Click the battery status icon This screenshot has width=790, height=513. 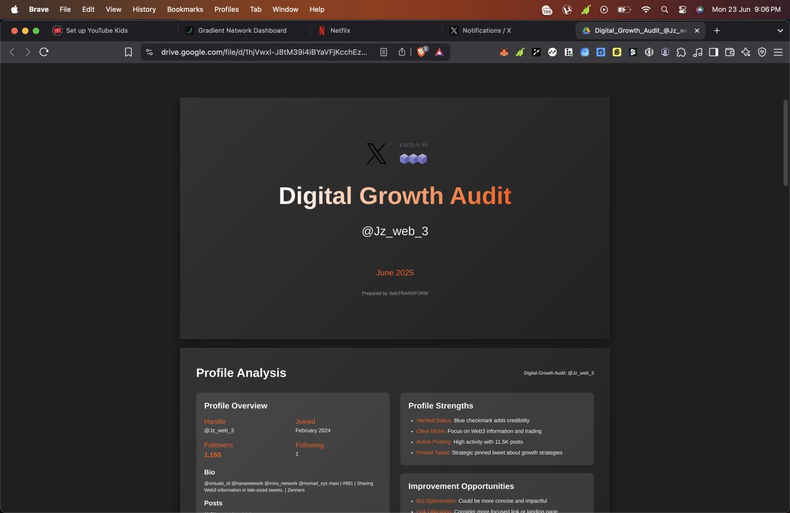(624, 9)
